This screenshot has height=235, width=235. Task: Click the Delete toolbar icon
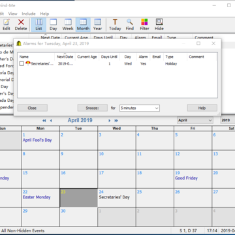pos(21,25)
